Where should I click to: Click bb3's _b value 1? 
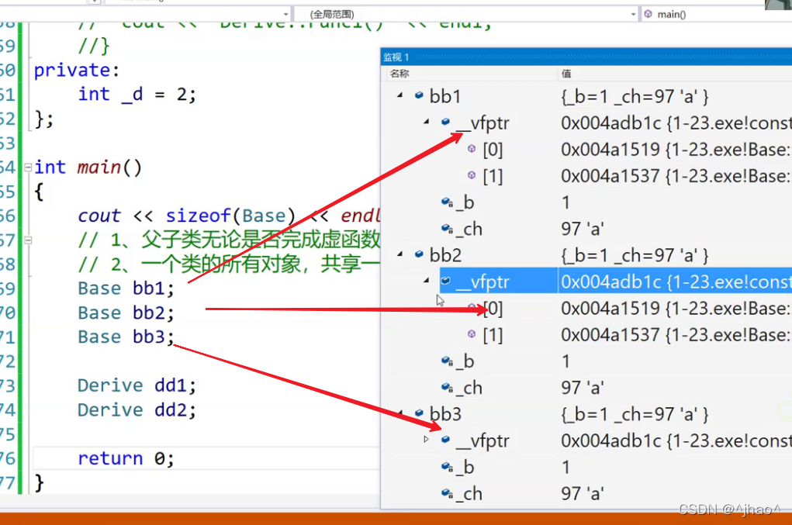tap(565, 467)
